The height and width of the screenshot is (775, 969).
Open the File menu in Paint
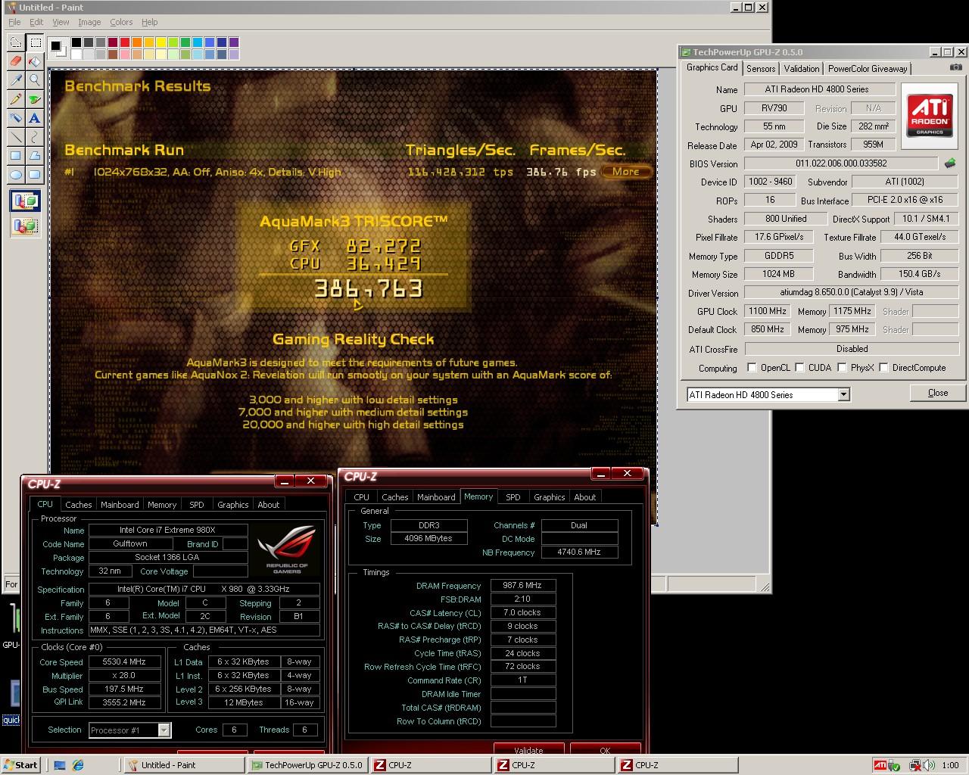pyautogui.click(x=14, y=22)
